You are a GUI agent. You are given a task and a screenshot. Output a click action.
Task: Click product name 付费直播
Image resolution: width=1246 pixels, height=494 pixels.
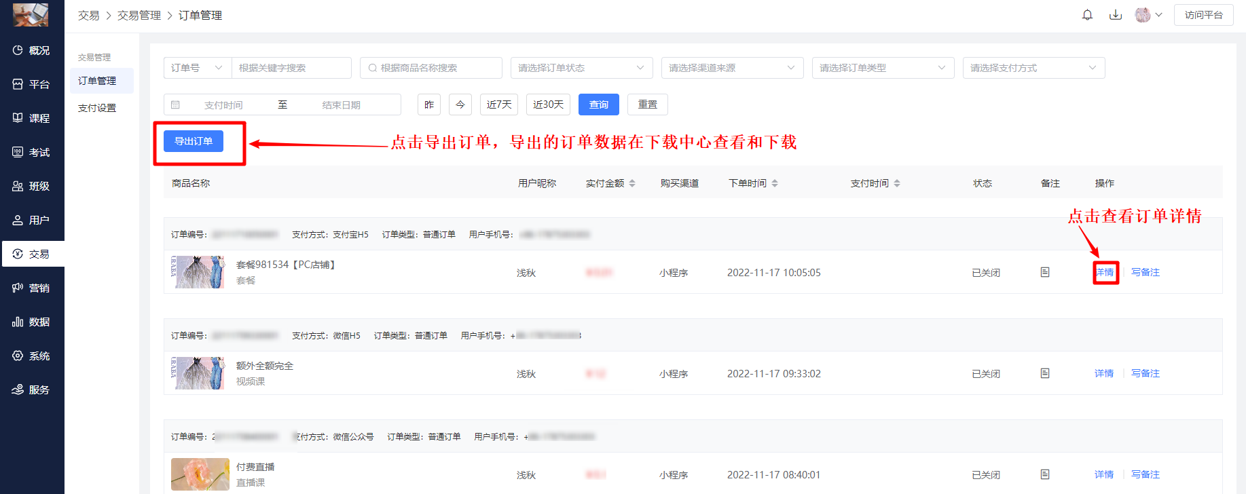(x=255, y=467)
